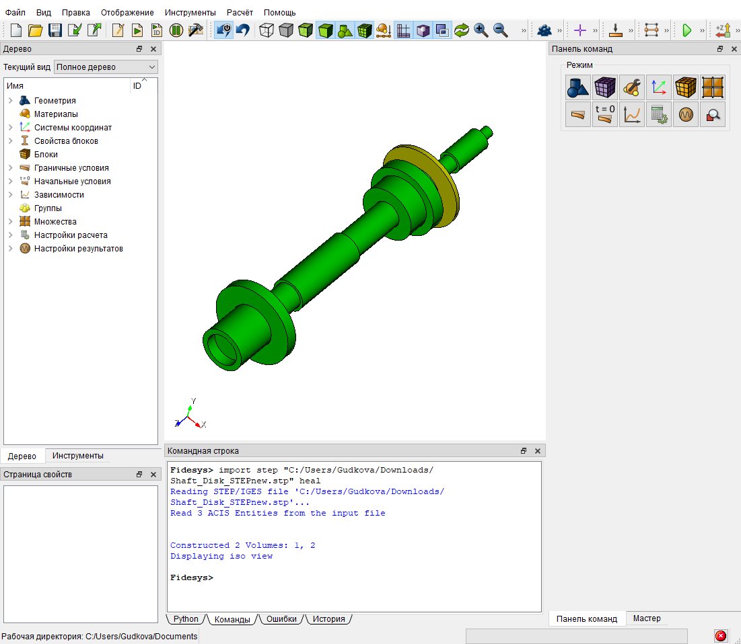Open the Файл menu
741x644 pixels.
coord(15,12)
